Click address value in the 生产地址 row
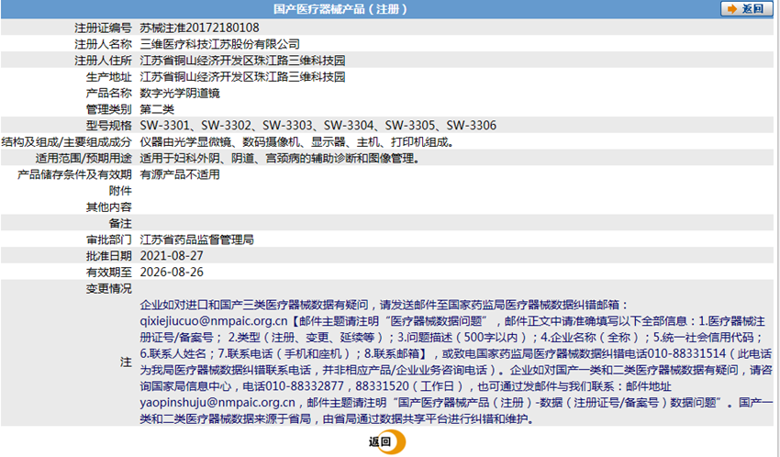Viewport: 780px width, 457px height. [x=242, y=77]
